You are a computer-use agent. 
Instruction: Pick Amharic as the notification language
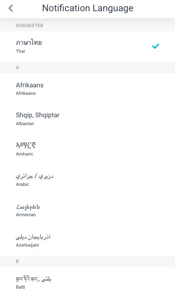(x=88, y=149)
